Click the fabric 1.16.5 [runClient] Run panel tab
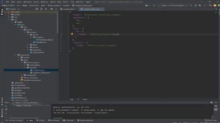 click(x=26, y=102)
